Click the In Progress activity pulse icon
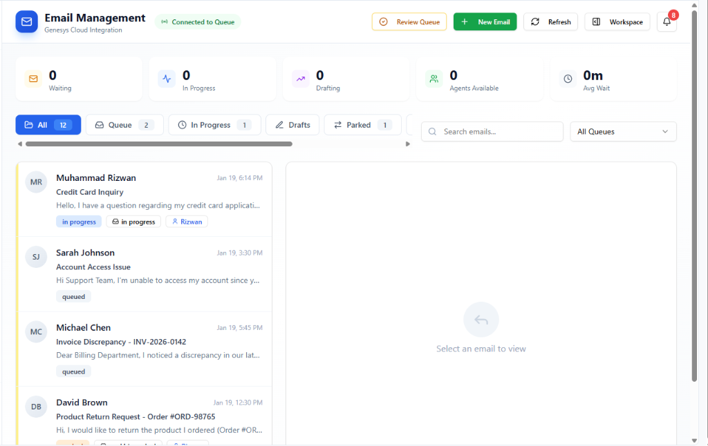 point(167,79)
